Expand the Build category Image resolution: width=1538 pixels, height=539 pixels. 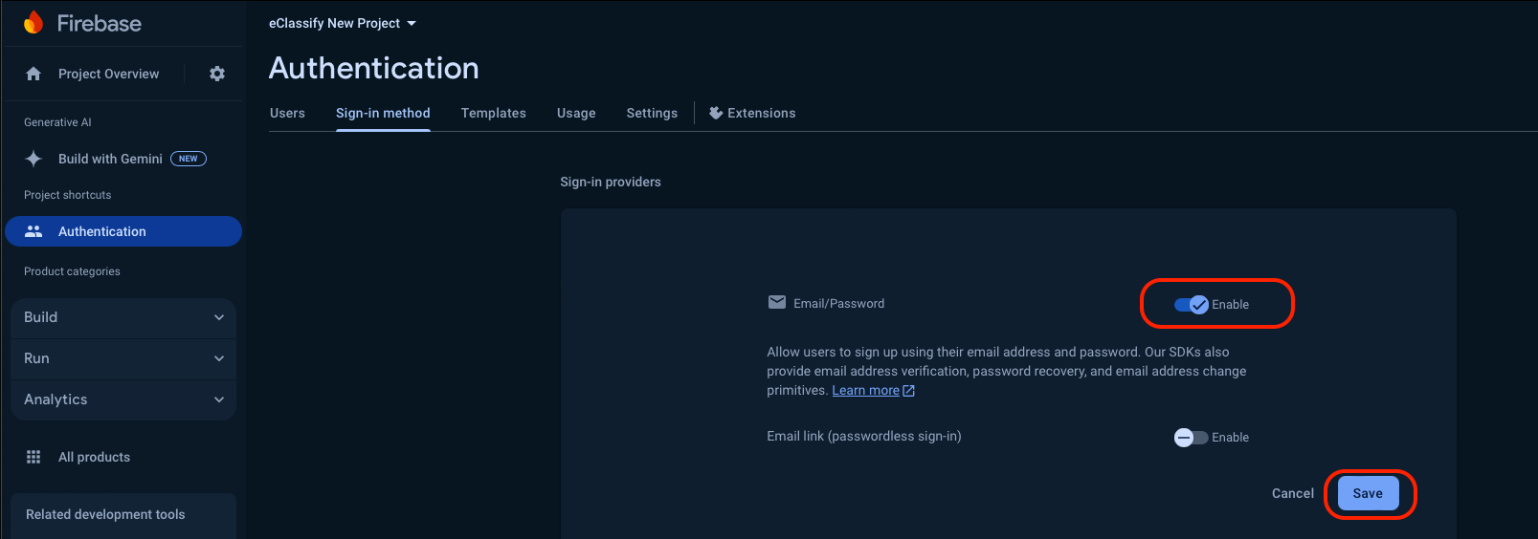[123, 317]
